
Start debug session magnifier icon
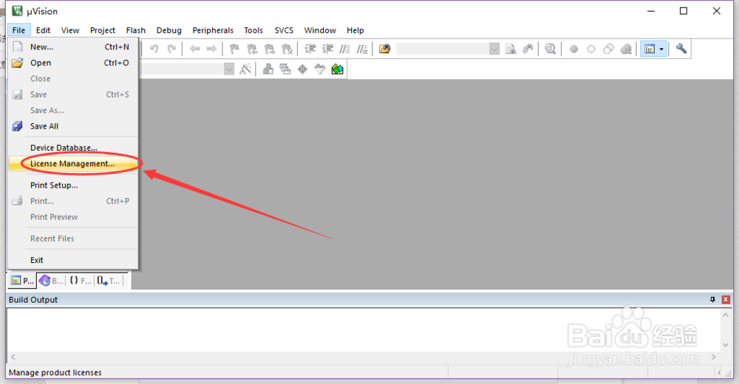[550, 49]
